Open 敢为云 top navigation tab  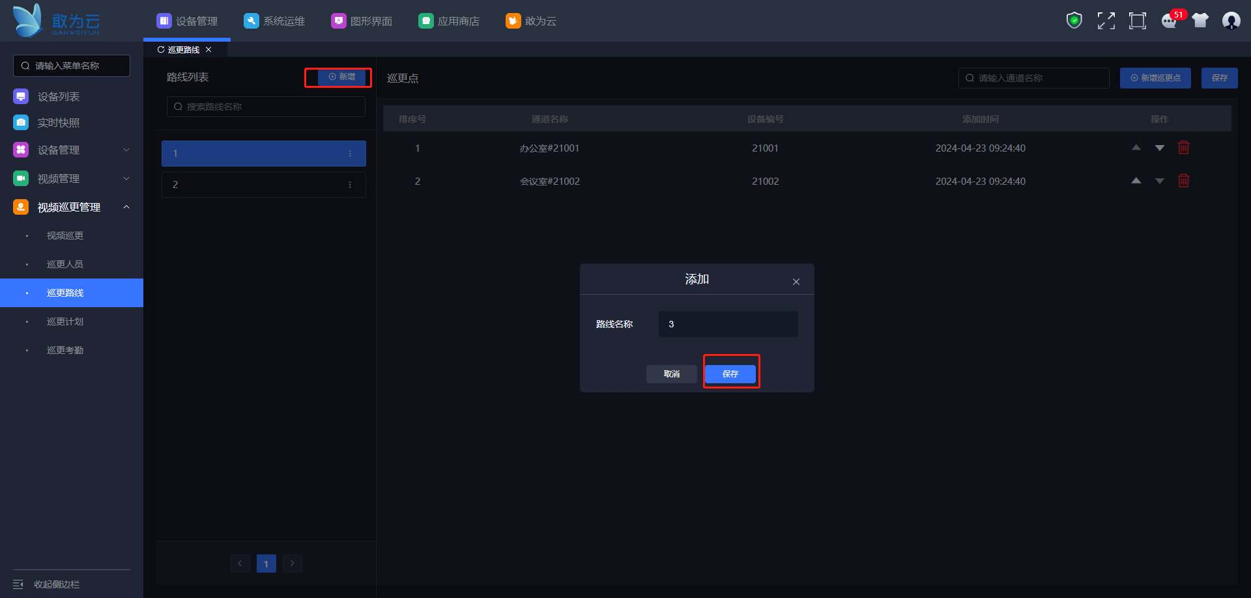[531, 21]
